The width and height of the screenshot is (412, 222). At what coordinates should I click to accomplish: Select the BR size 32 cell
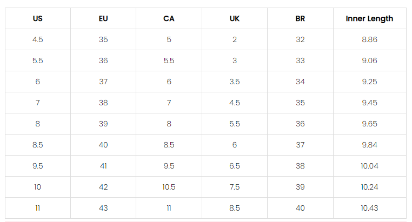[300, 39]
